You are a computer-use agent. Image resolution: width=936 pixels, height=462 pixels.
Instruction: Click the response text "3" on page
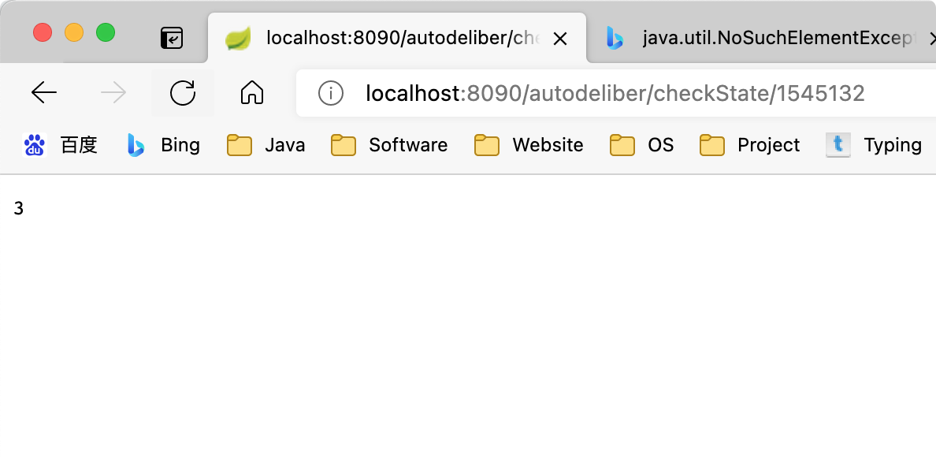coord(18,209)
